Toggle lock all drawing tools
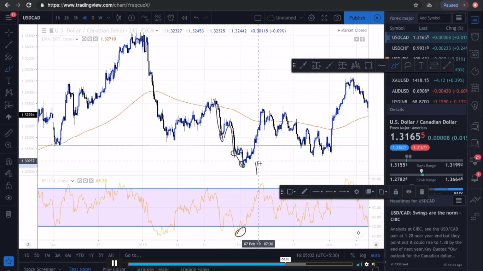The height and width of the screenshot is (271, 483). (x=9, y=186)
